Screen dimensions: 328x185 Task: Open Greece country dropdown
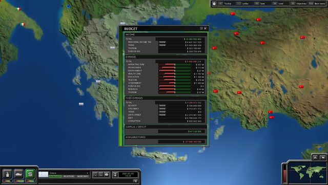click(x=69, y=173)
